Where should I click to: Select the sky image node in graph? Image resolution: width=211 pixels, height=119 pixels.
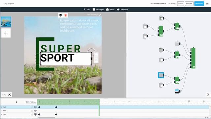click(x=177, y=91)
